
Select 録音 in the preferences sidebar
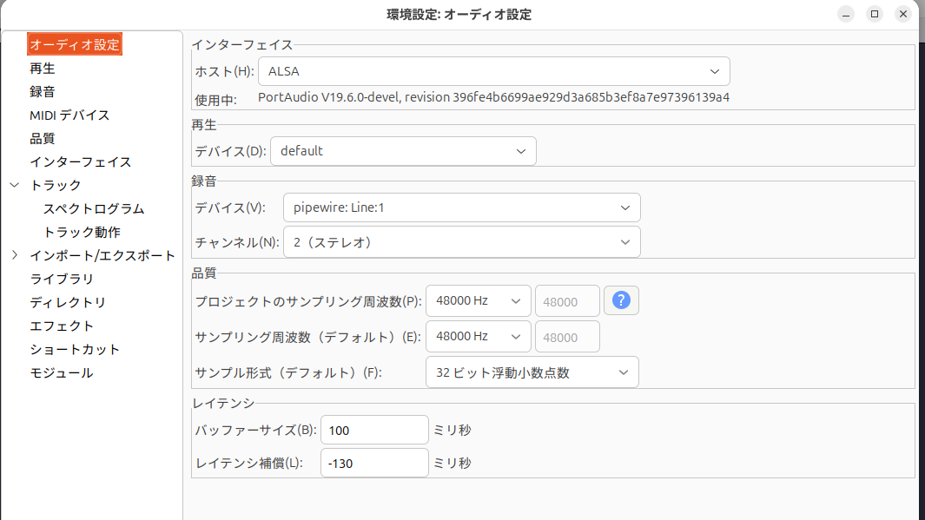(43, 91)
